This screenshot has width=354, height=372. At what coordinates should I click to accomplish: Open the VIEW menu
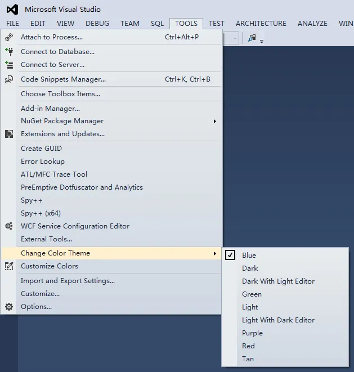coord(65,24)
